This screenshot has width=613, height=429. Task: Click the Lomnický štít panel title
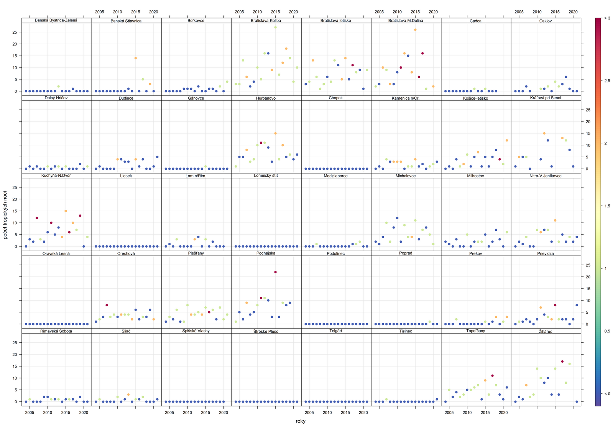point(266,176)
